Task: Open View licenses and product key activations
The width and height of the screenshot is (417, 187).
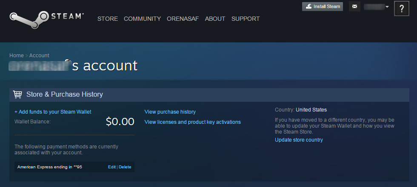Action: tap(192, 122)
